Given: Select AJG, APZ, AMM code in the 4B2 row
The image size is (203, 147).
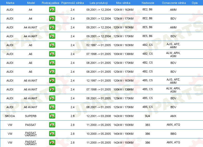Looking at the screenshot, I should 173,46.
